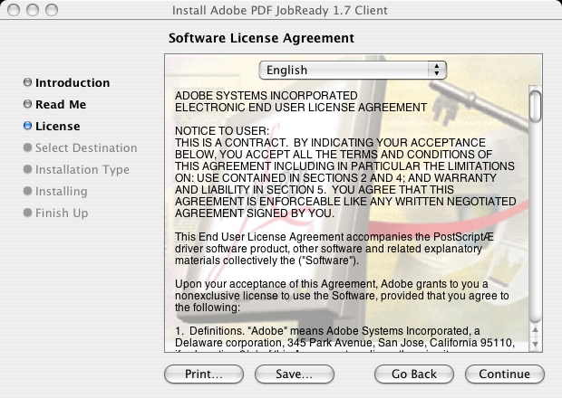
Task: Click the license scrollbar thumb
Action: coord(535,107)
